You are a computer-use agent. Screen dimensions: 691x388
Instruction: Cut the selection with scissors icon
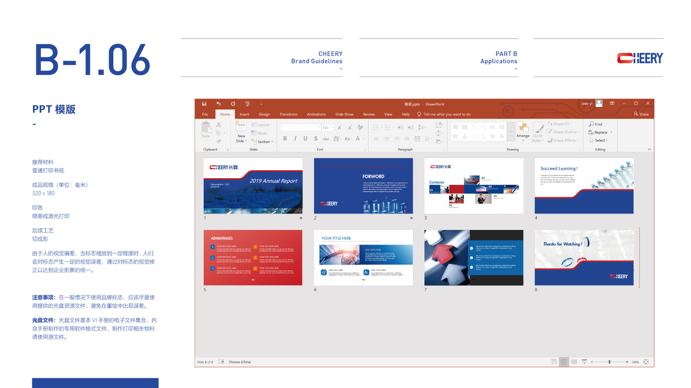(x=219, y=124)
